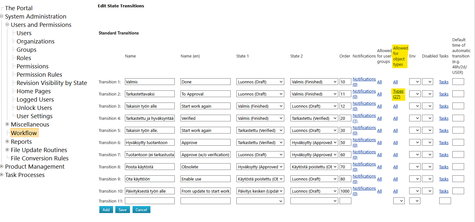Viewport: 475px width, 222px height.
Task: Open Disabled dropdown for Transition 6
Action: coord(427,142)
